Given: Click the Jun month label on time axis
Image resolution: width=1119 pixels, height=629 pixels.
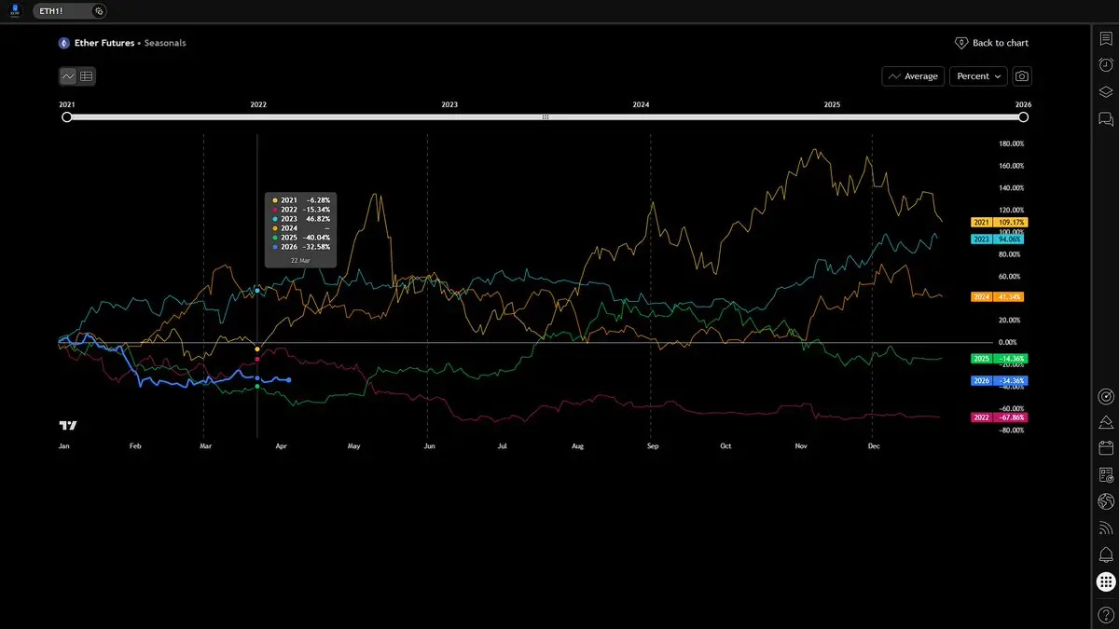Looking at the screenshot, I should point(429,446).
